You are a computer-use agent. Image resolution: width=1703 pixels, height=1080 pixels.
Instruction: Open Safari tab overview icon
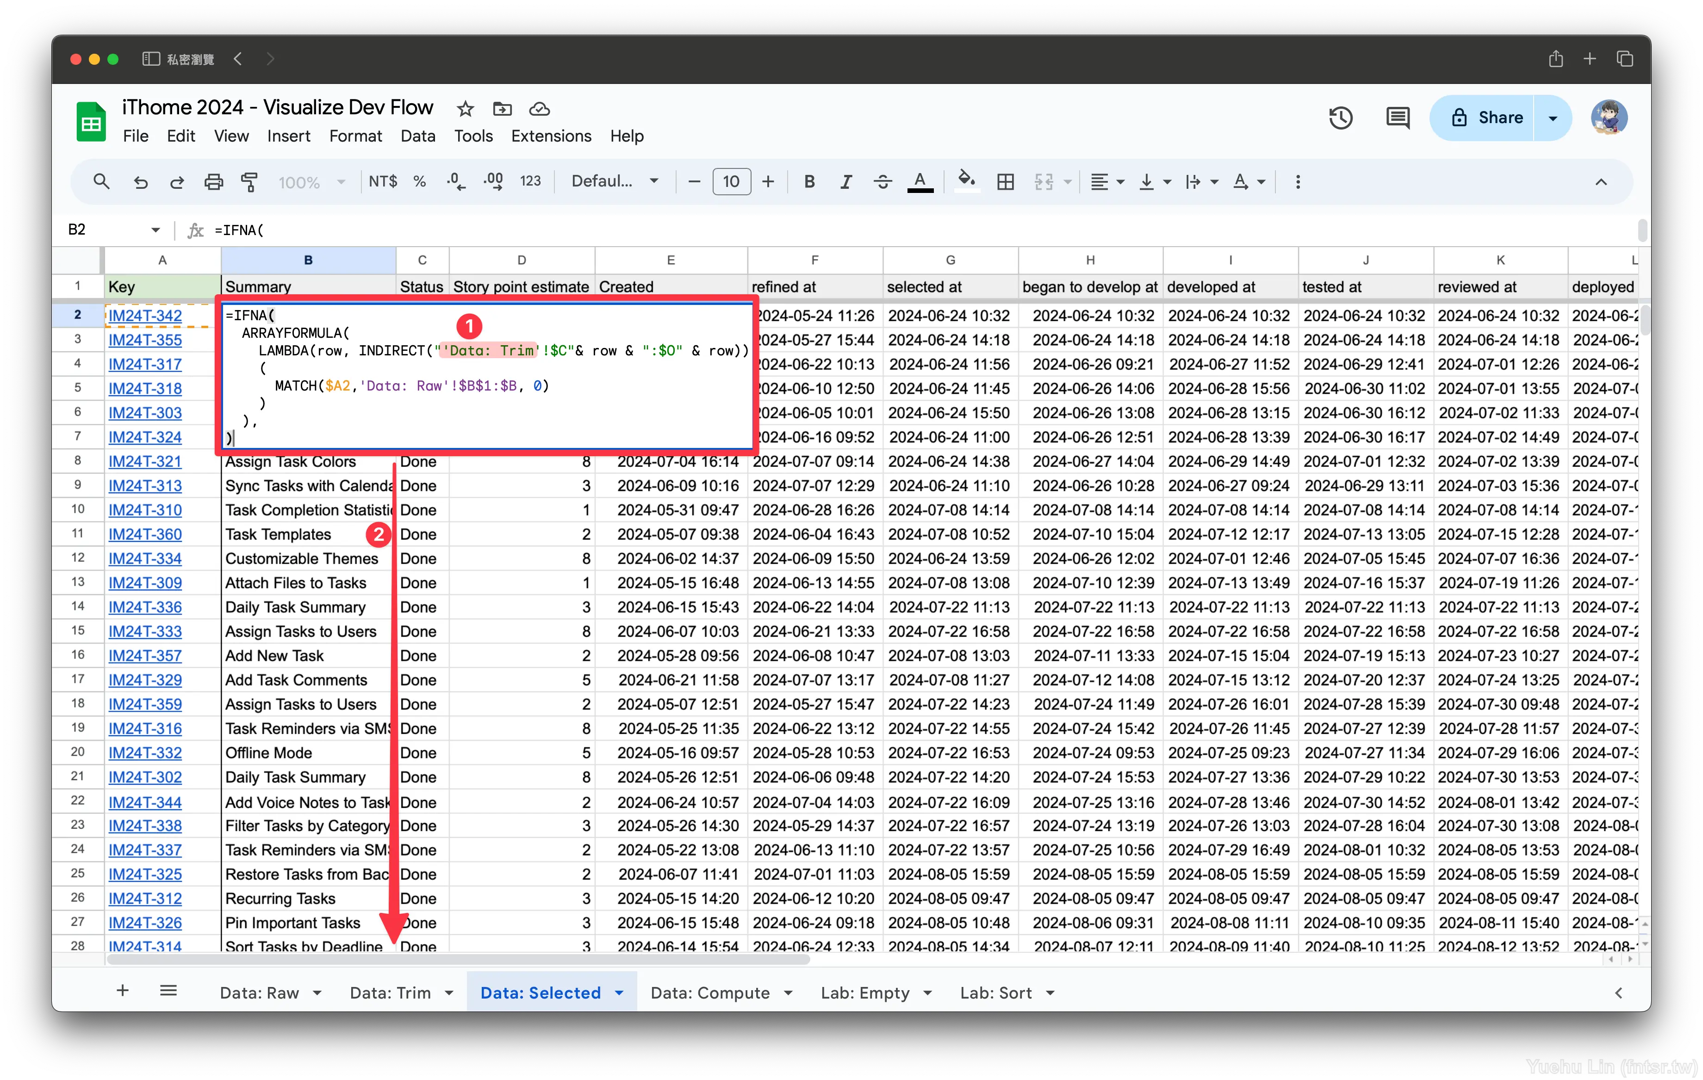1624,59
